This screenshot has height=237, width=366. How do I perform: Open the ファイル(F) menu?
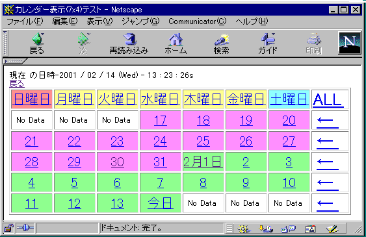click(x=25, y=21)
